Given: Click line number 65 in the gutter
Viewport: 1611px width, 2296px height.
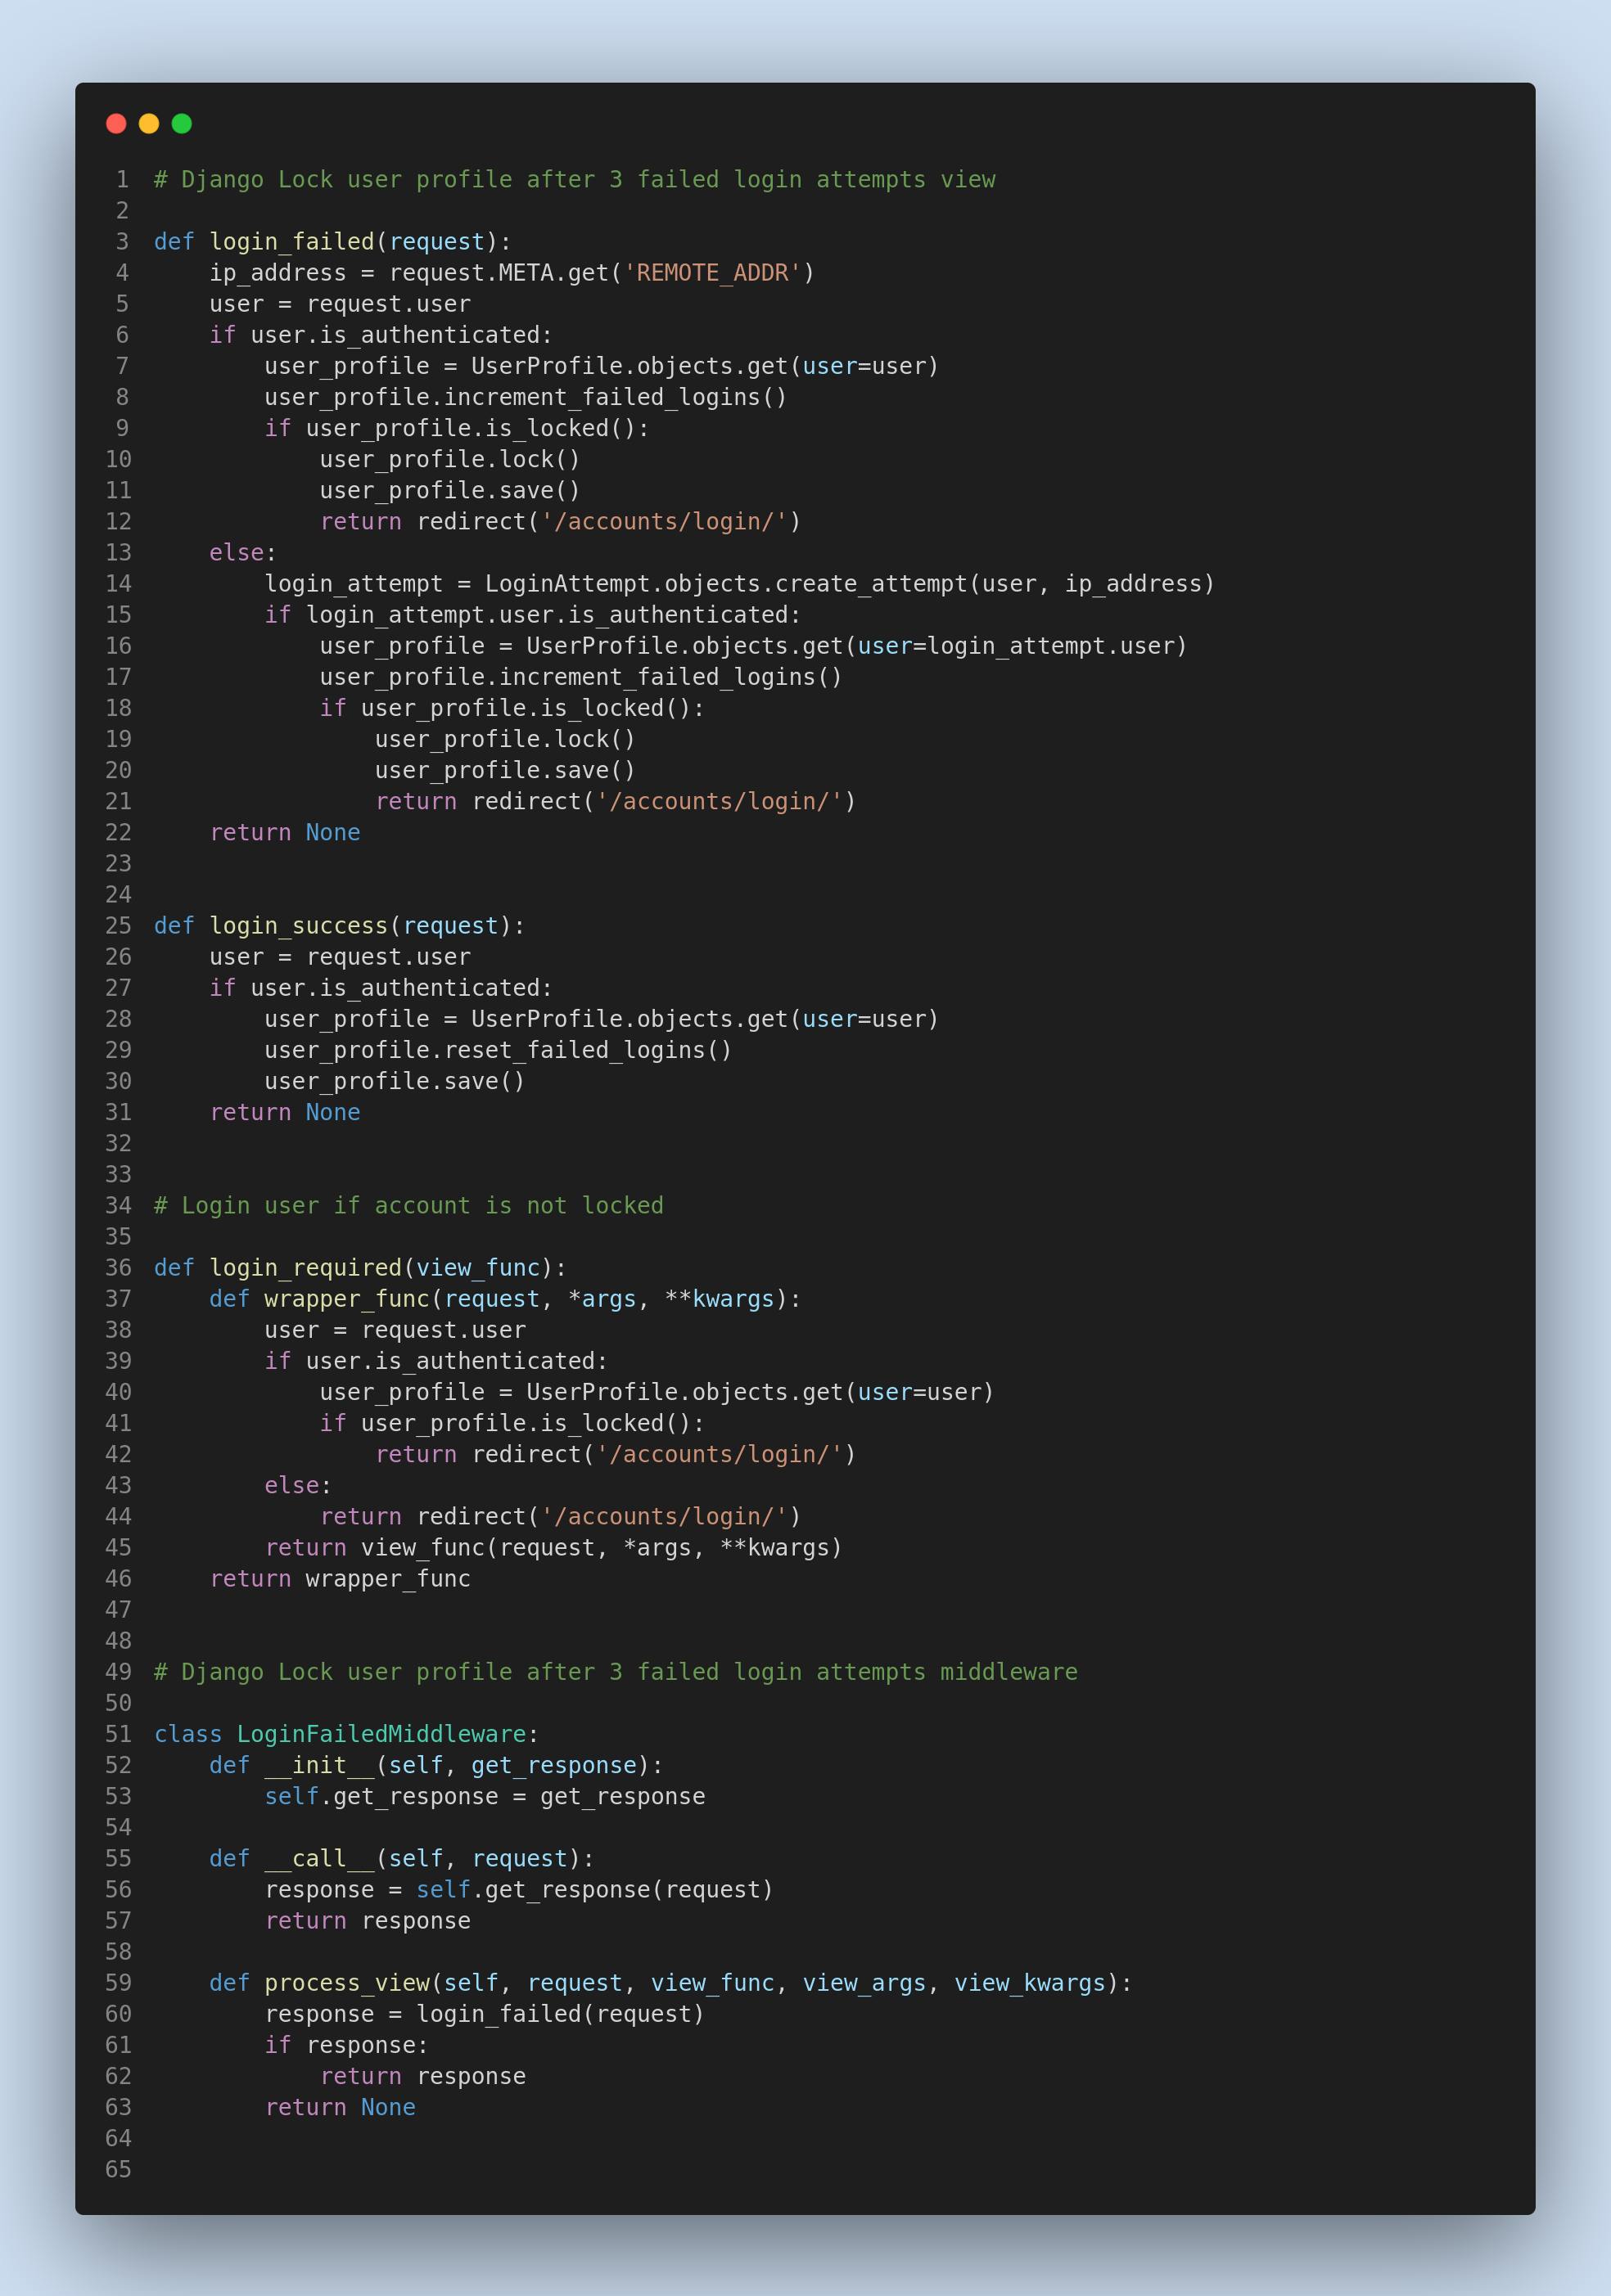Looking at the screenshot, I should pyautogui.click(x=118, y=2170).
